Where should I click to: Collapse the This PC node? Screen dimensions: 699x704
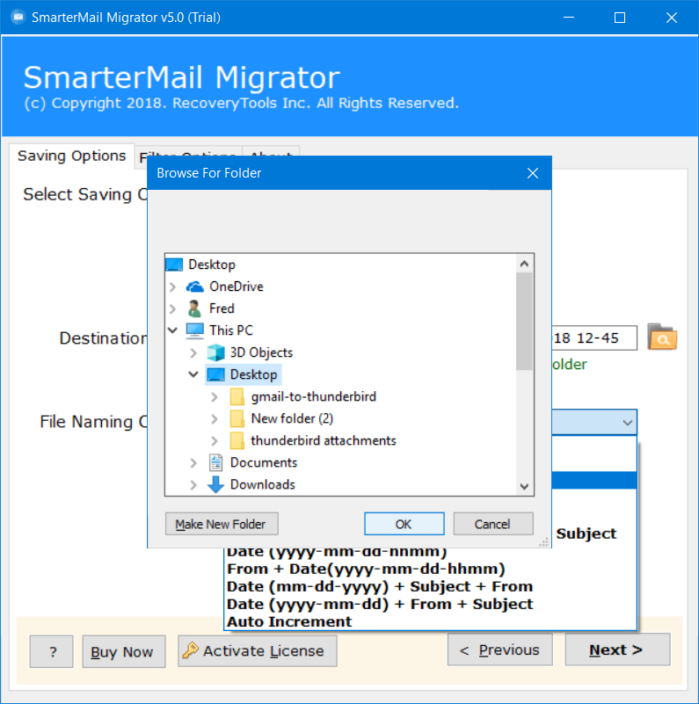pyautogui.click(x=173, y=330)
